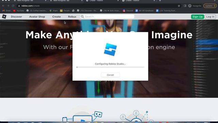This screenshot has height=123, width=218.
Task: Close the second New Incognito tab
Action: pos(82,1)
